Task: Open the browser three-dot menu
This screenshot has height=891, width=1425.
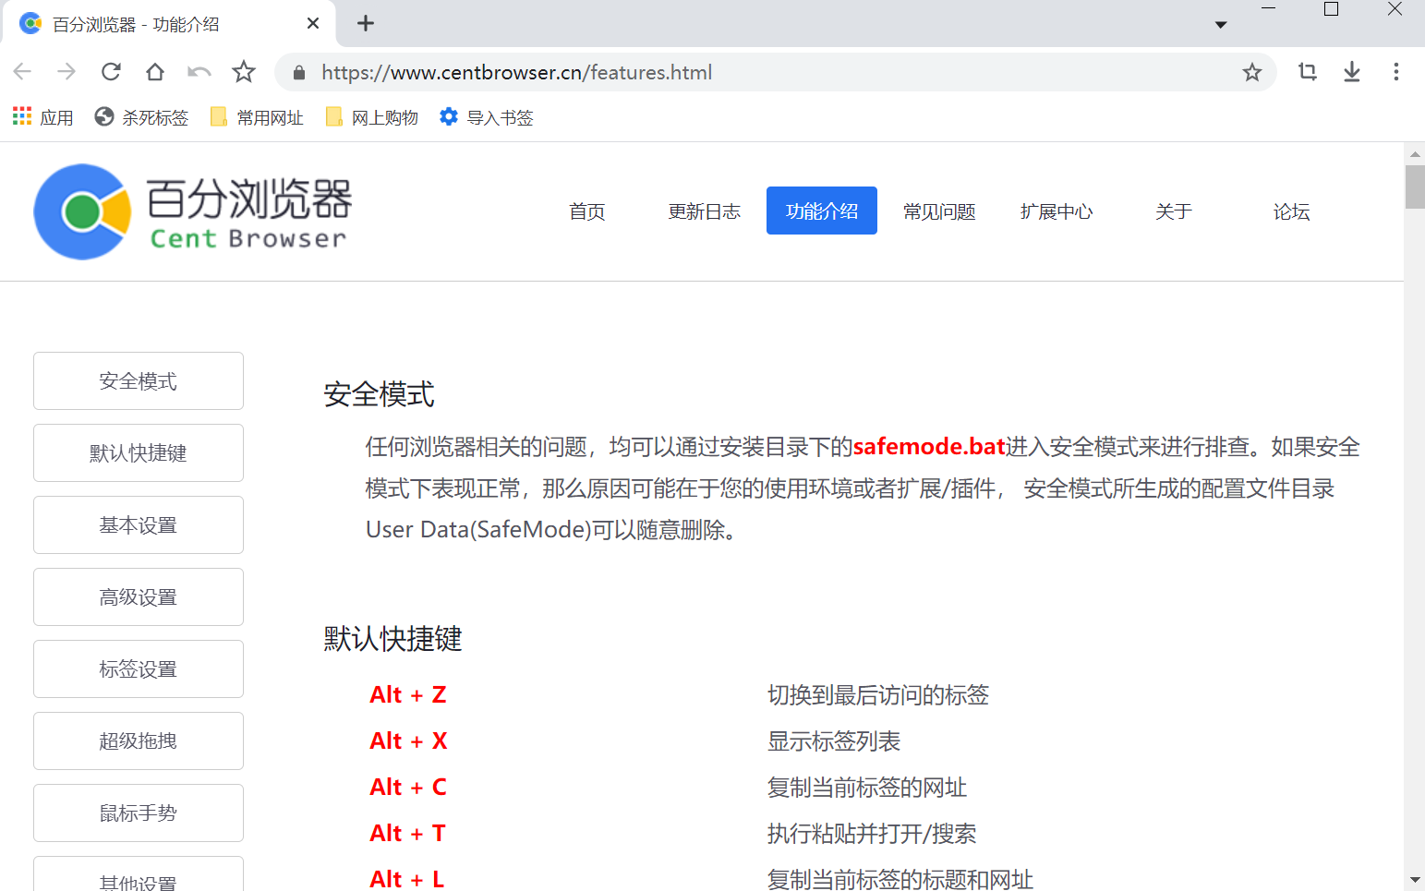Action: click(x=1396, y=71)
